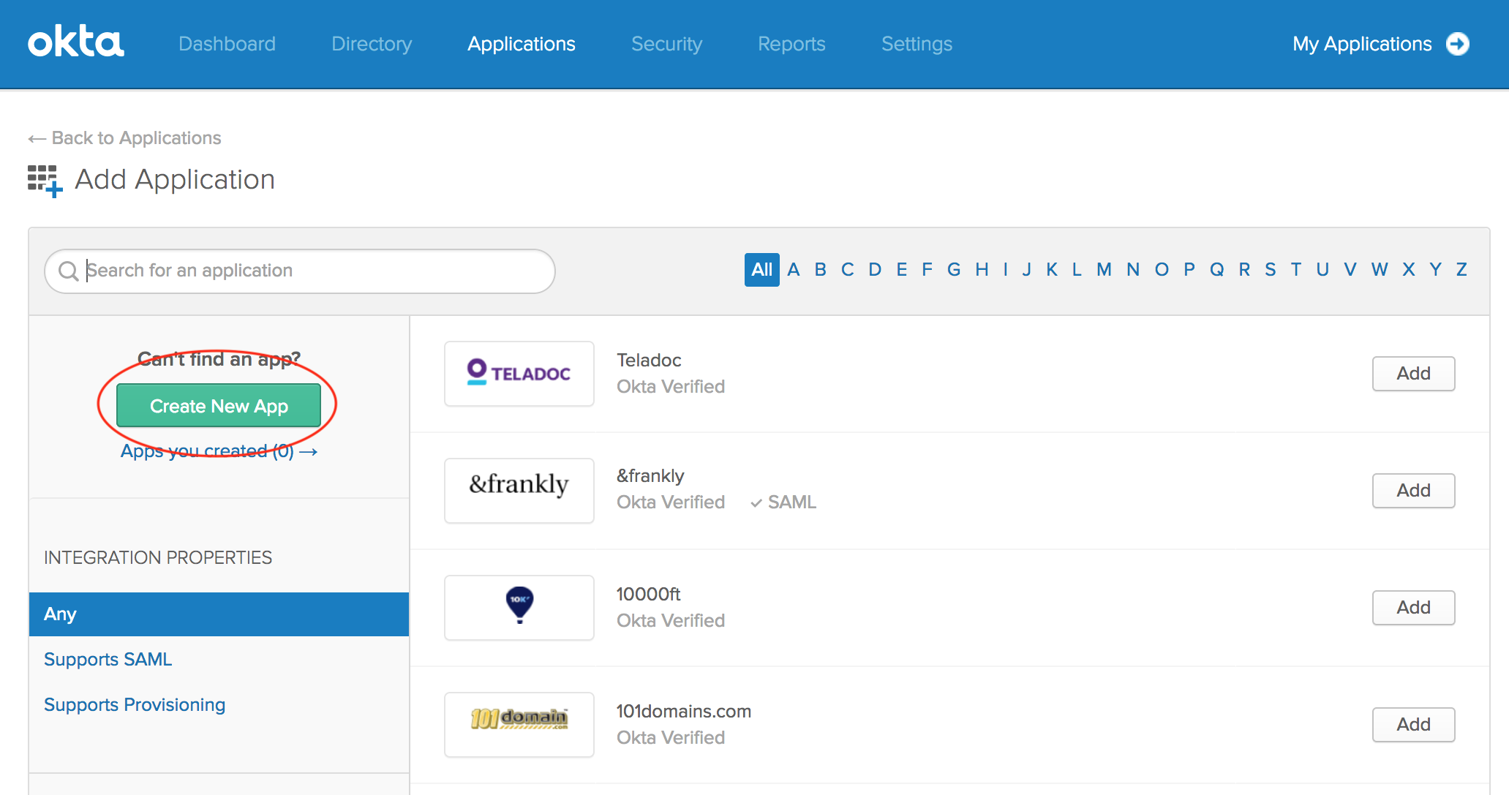Filter apps by letter A

coord(794,270)
